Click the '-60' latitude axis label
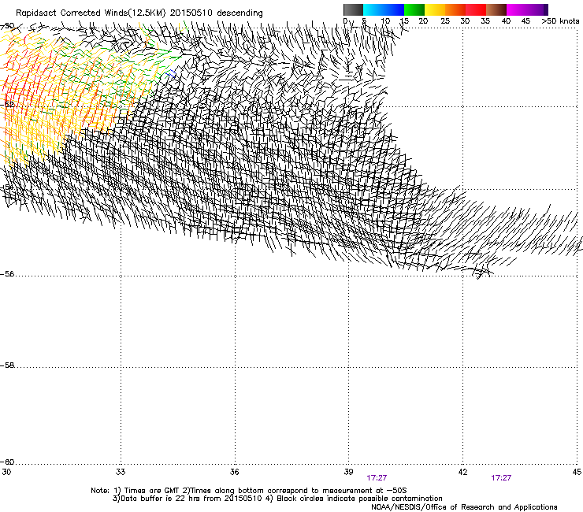Viewport: 583px width, 512px height. tap(7, 462)
